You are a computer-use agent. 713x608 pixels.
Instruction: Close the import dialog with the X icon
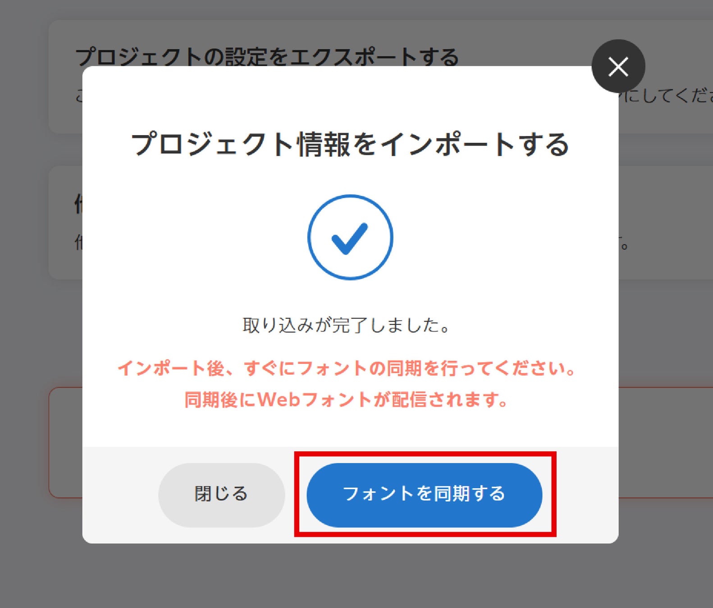[x=618, y=67]
